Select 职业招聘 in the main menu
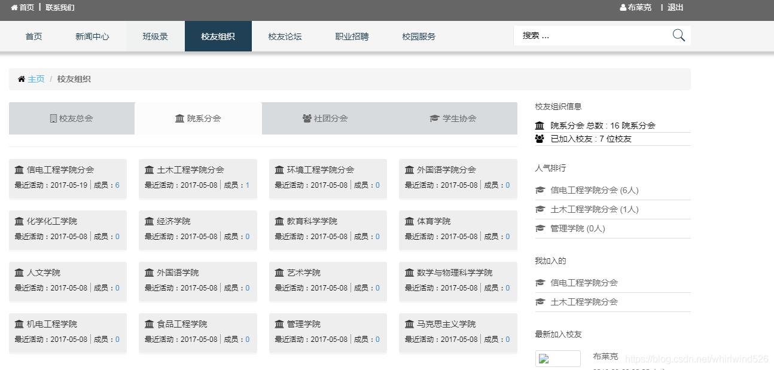 (352, 36)
